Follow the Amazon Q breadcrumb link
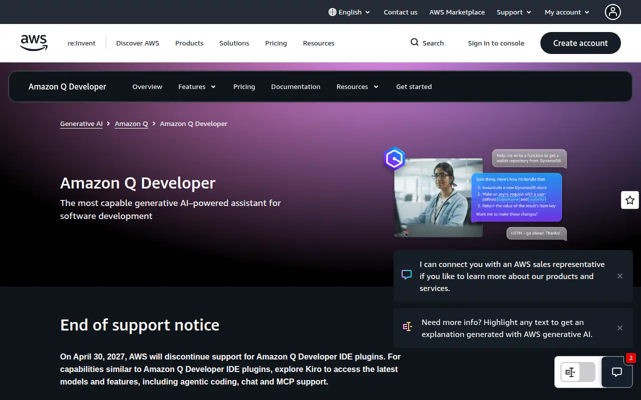641x400 pixels. click(x=131, y=123)
